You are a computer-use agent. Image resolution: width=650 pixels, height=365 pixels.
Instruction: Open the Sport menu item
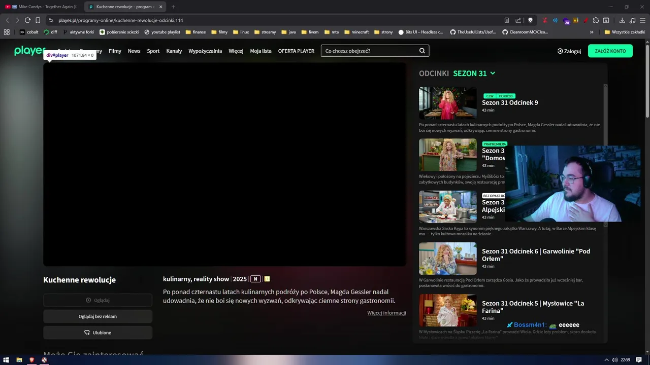coord(153,51)
